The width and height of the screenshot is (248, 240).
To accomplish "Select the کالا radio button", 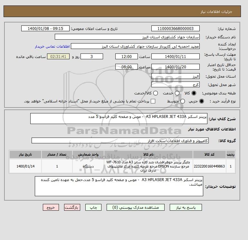I will (x=194, y=93).
